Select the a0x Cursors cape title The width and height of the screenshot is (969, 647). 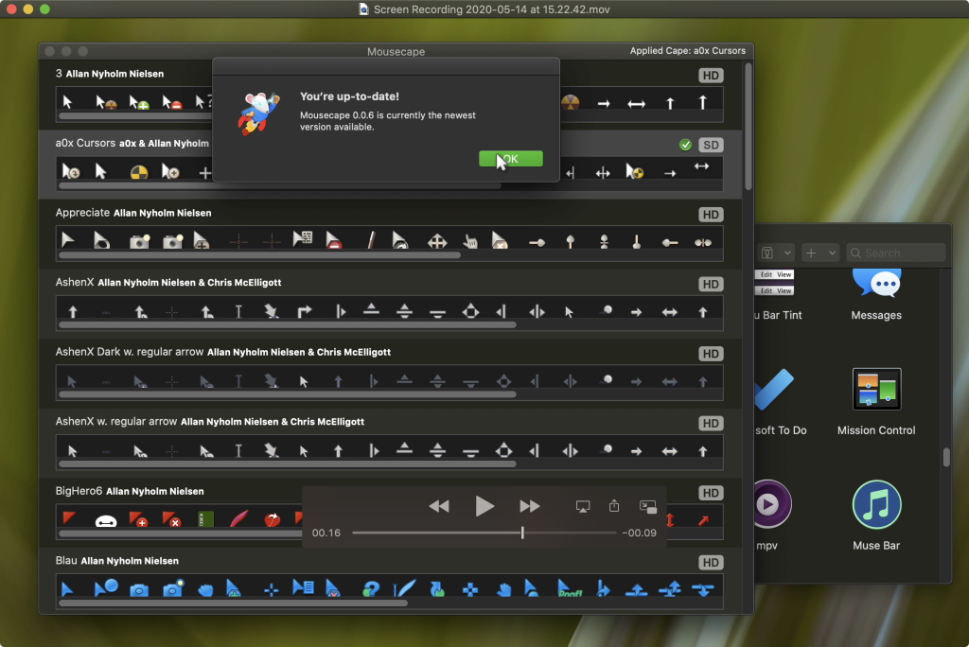pyautogui.click(x=85, y=143)
